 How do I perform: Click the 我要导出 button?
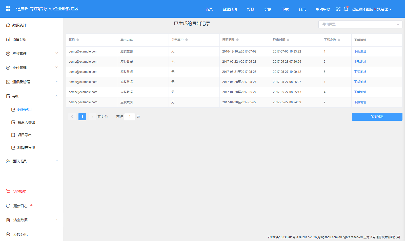pyautogui.click(x=377, y=117)
